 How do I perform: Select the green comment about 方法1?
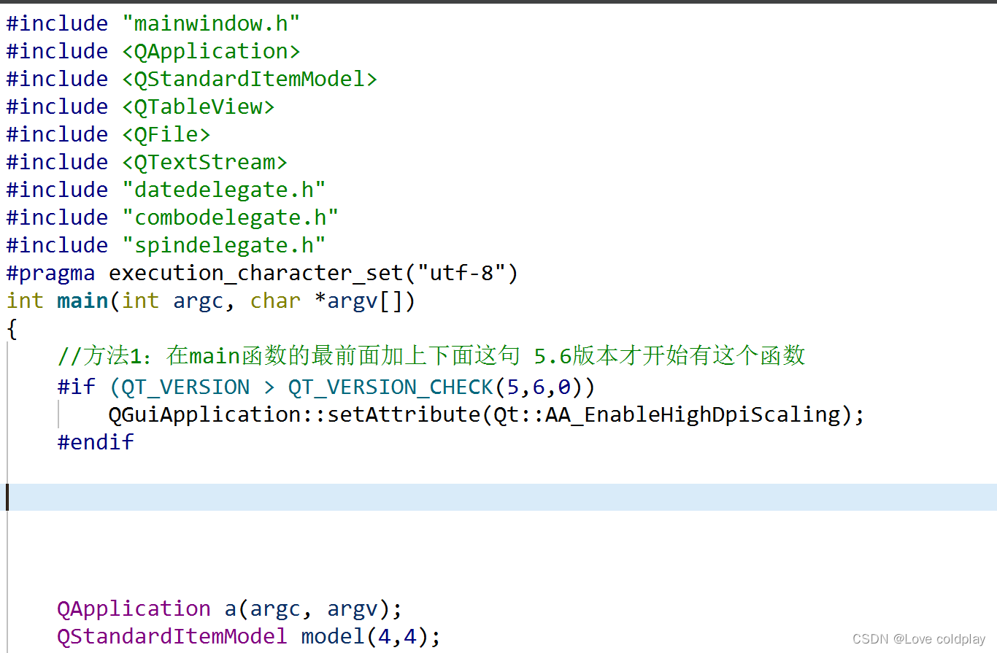[x=431, y=355]
